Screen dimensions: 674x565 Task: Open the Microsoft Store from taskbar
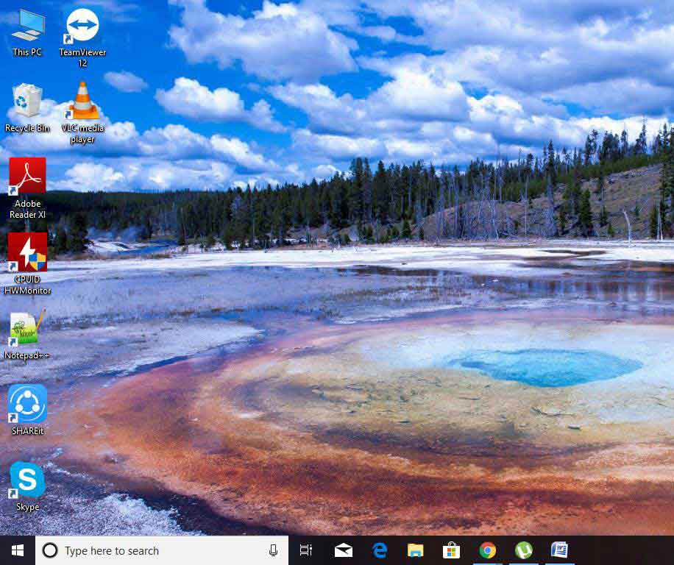tap(451, 550)
